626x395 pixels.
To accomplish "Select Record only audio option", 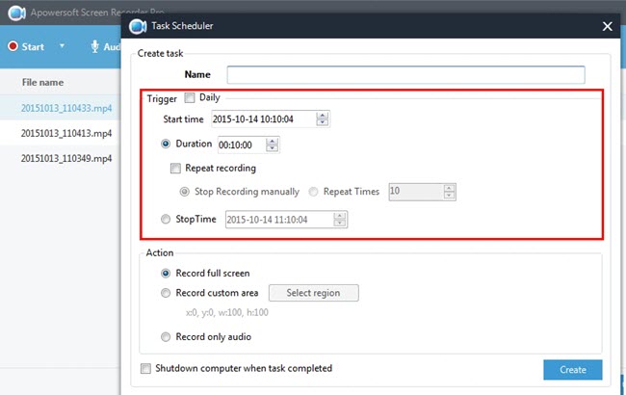I will [x=166, y=337].
